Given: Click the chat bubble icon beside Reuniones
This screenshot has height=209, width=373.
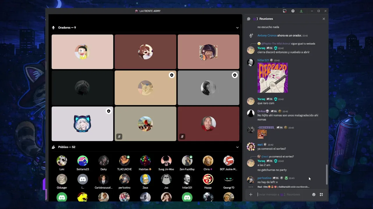Looking at the screenshot, I should pos(249,19).
